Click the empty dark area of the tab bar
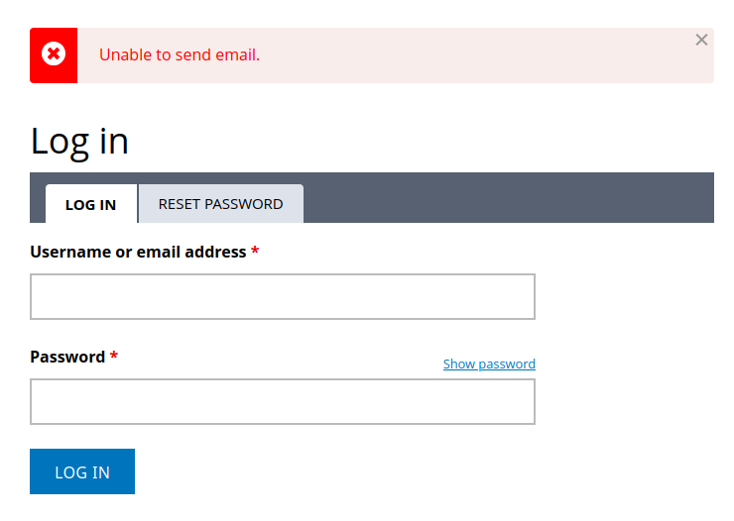This screenshot has width=734, height=521. point(506,198)
